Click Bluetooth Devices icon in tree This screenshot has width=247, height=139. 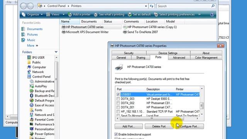click(x=32, y=96)
